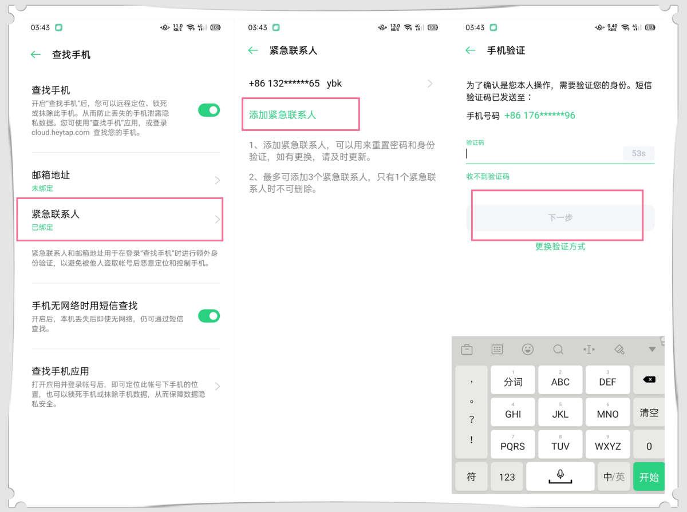
Task: Switch input language with the 中/英 key
Action: [614, 477]
